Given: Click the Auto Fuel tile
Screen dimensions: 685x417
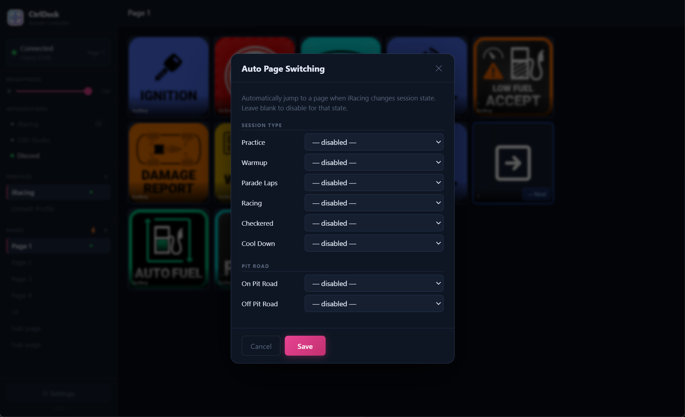Looking at the screenshot, I should [x=169, y=248].
